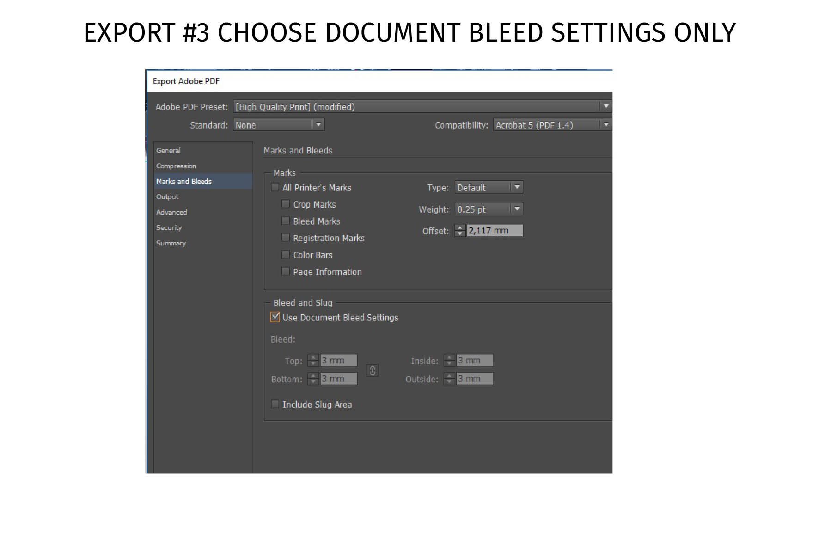Image resolution: width=819 pixels, height=546 pixels.
Task: Turn on Bleed Marks checkbox
Action: pos(286,221)
